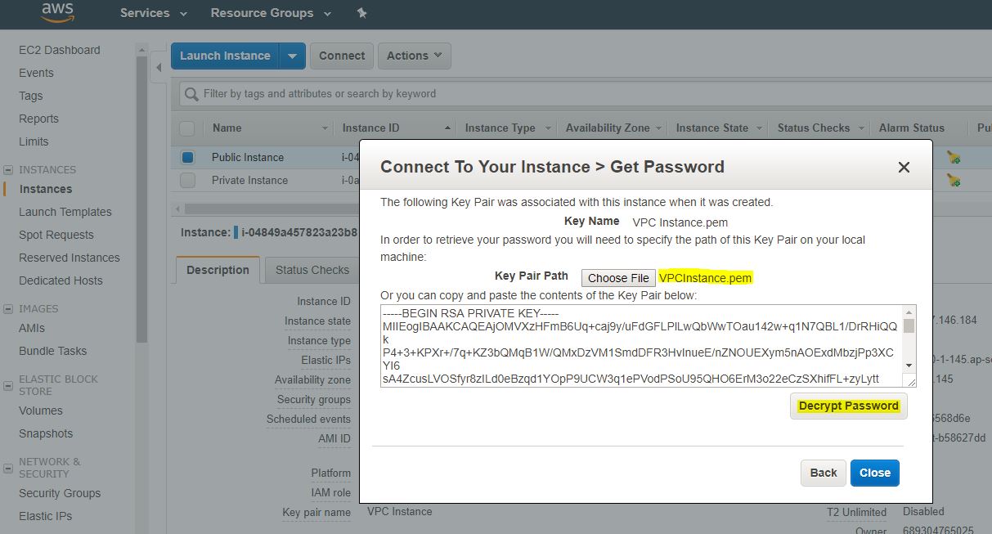Click alarm status icon for Public Instance
This screenshot has width=992, height=534.
(954, 157)
